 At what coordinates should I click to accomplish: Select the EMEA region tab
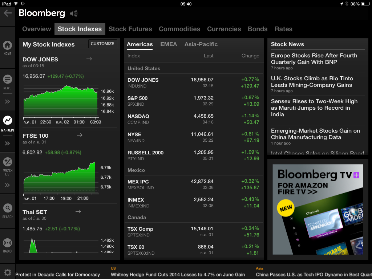pyautogui.click(x=169, y=44)
